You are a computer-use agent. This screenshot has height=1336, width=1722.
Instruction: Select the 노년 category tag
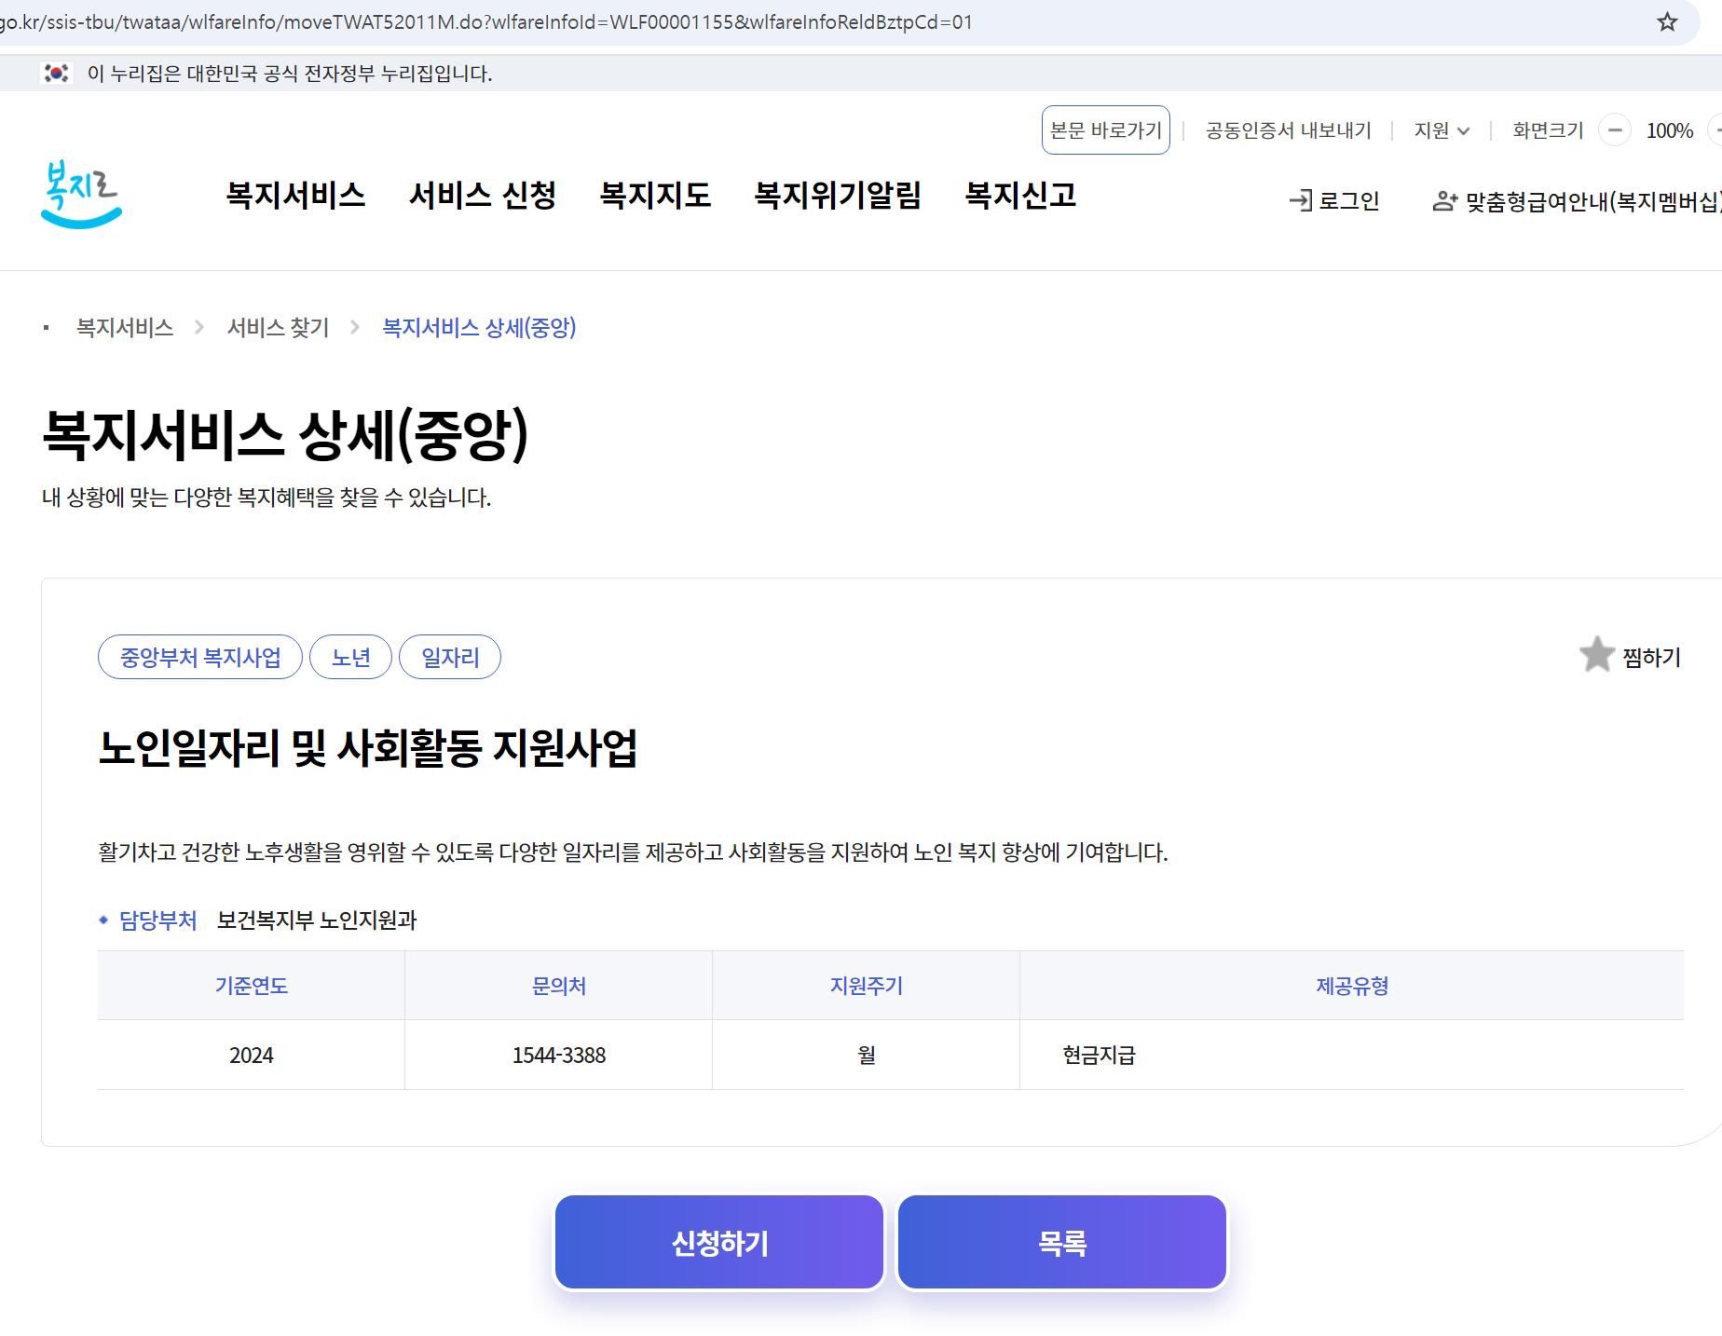350,657
